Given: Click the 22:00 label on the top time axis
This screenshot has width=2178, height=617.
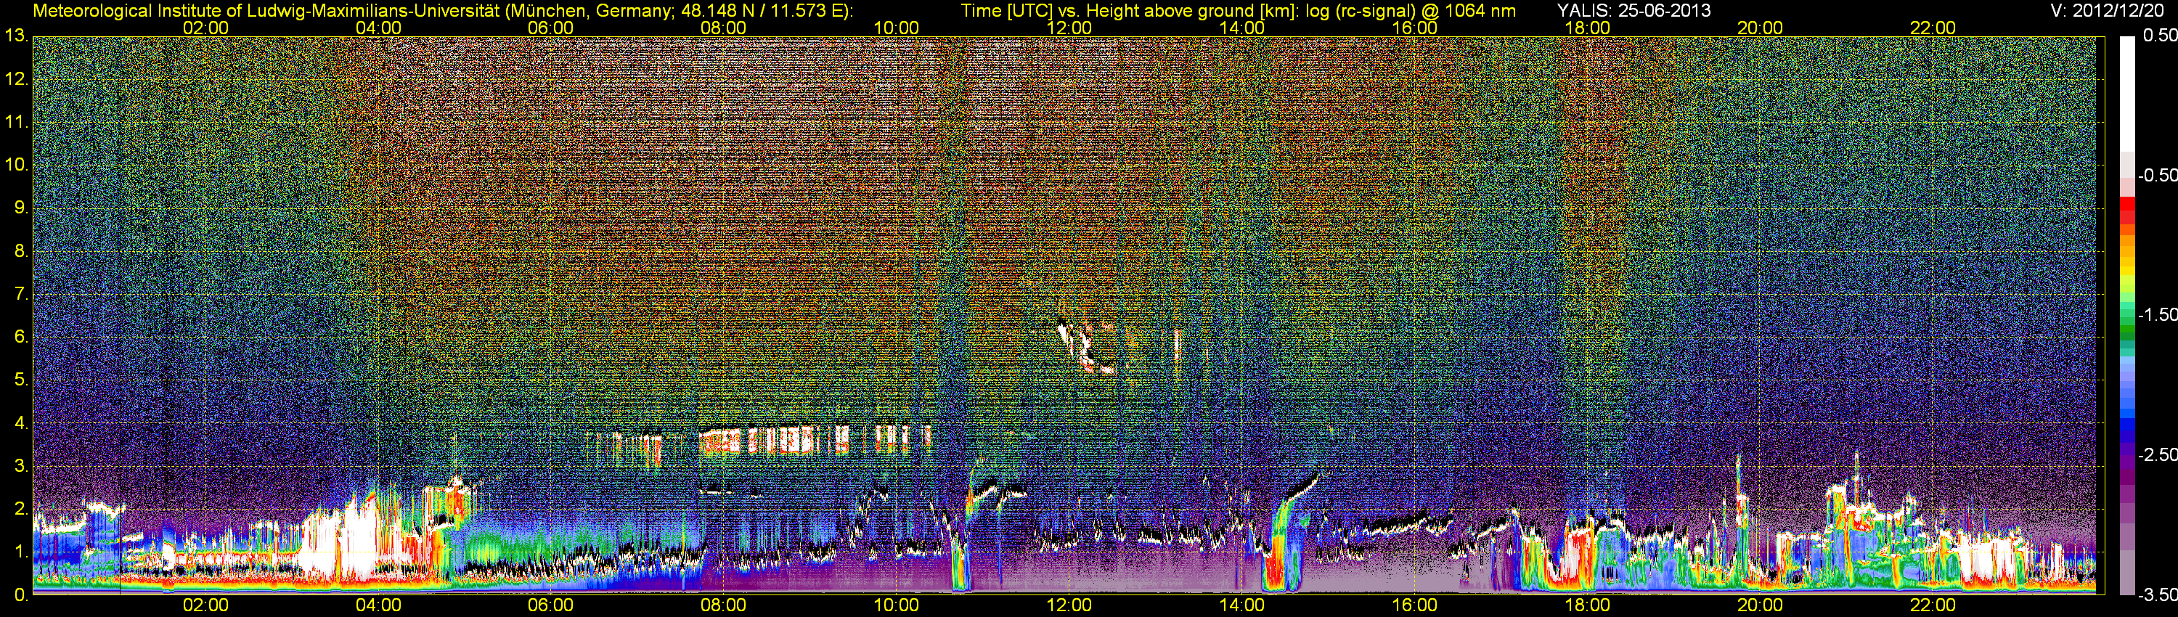Looking at the screenshot, I should coord(1933,28).
